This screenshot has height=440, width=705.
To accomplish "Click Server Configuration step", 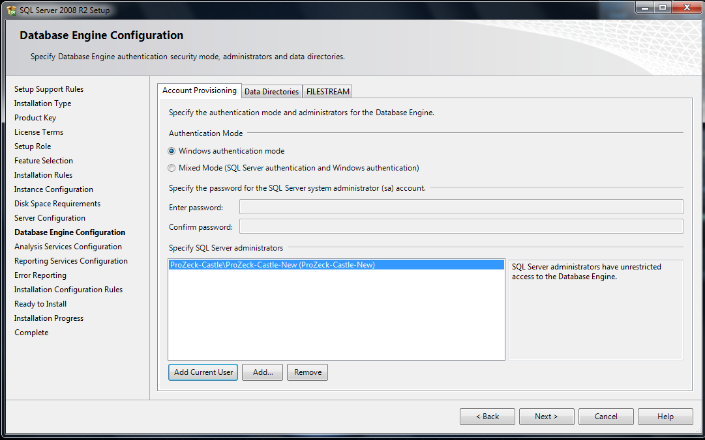I will click(50, 218).
